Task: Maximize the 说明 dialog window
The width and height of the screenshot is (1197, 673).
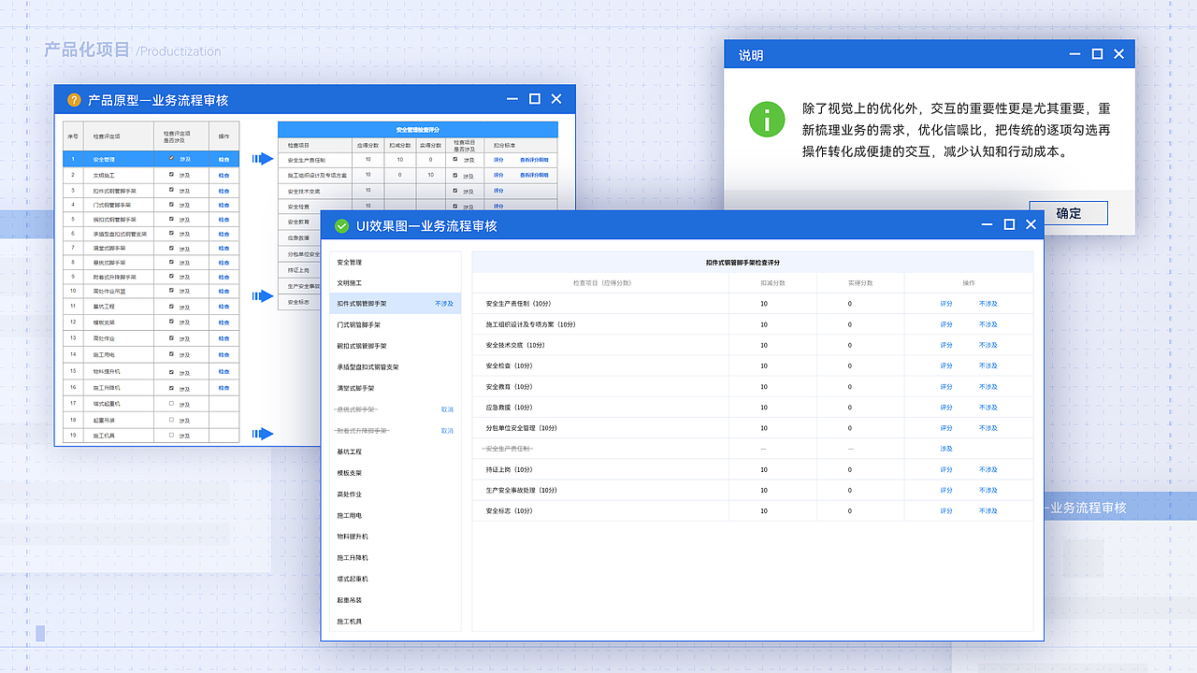Action: coord(1097,54)
